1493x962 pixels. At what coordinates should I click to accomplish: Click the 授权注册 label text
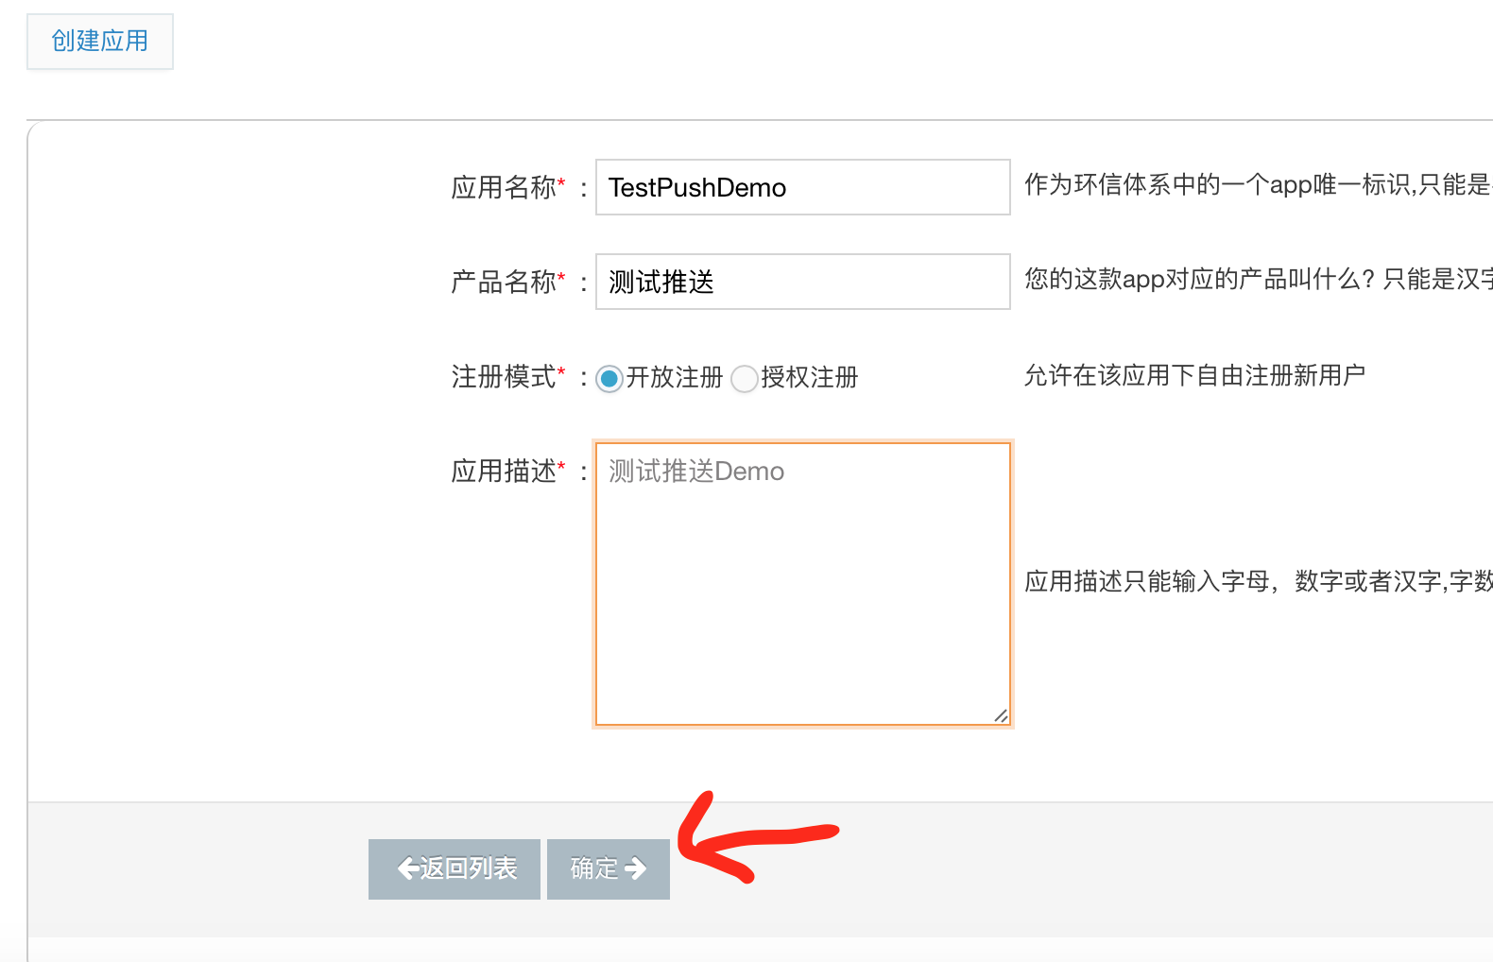tap(809, 378)
